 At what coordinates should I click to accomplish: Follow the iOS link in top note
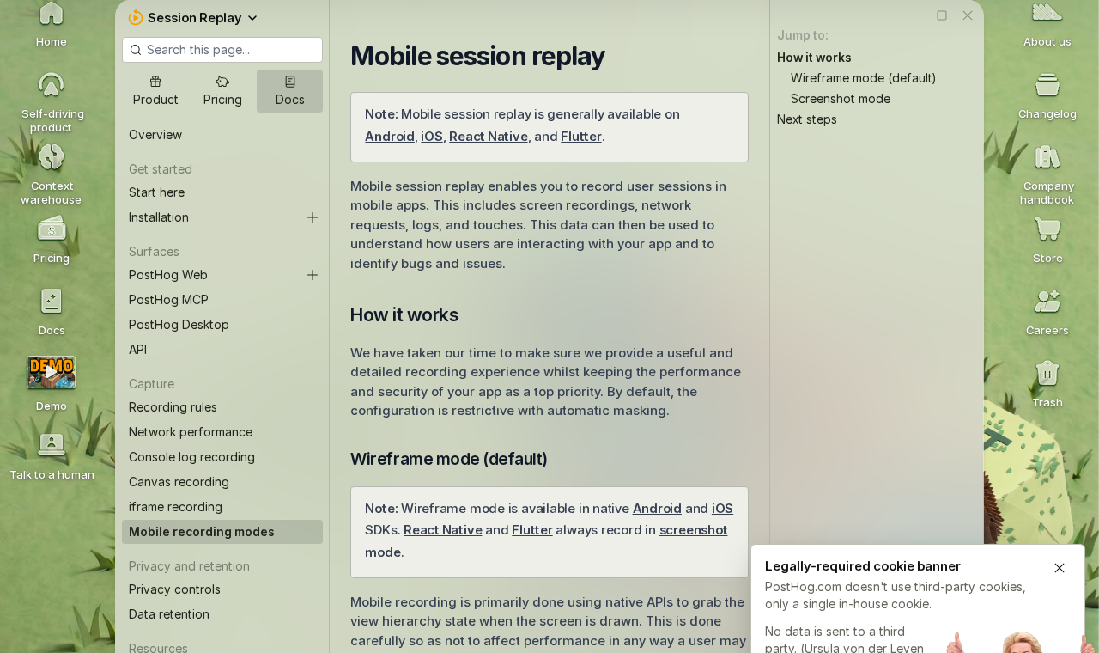click(x=432, y=137)
